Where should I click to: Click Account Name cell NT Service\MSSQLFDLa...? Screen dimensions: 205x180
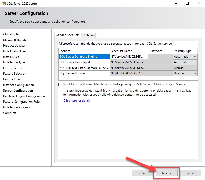pos(129,68)
